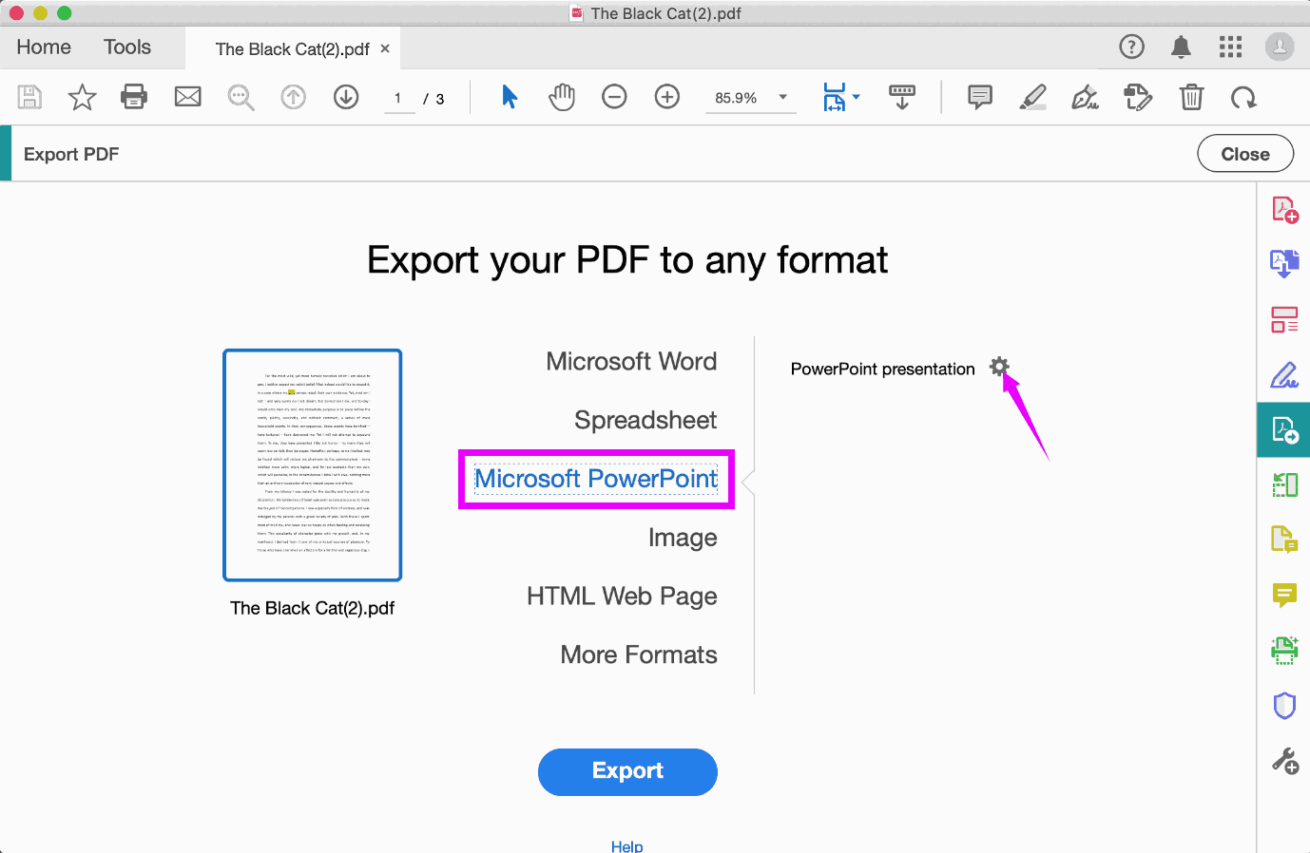
Task: Expand the page fit options arrow
Action: [x=857, y=97]
